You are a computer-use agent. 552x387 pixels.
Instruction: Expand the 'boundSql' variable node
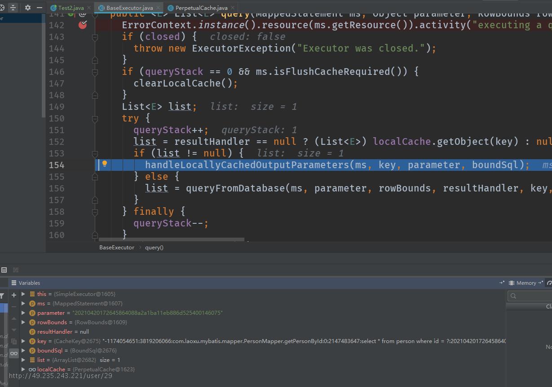23,351
